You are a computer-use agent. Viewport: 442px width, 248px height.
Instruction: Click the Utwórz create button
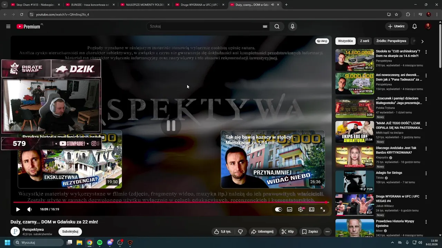coord(396,27)
